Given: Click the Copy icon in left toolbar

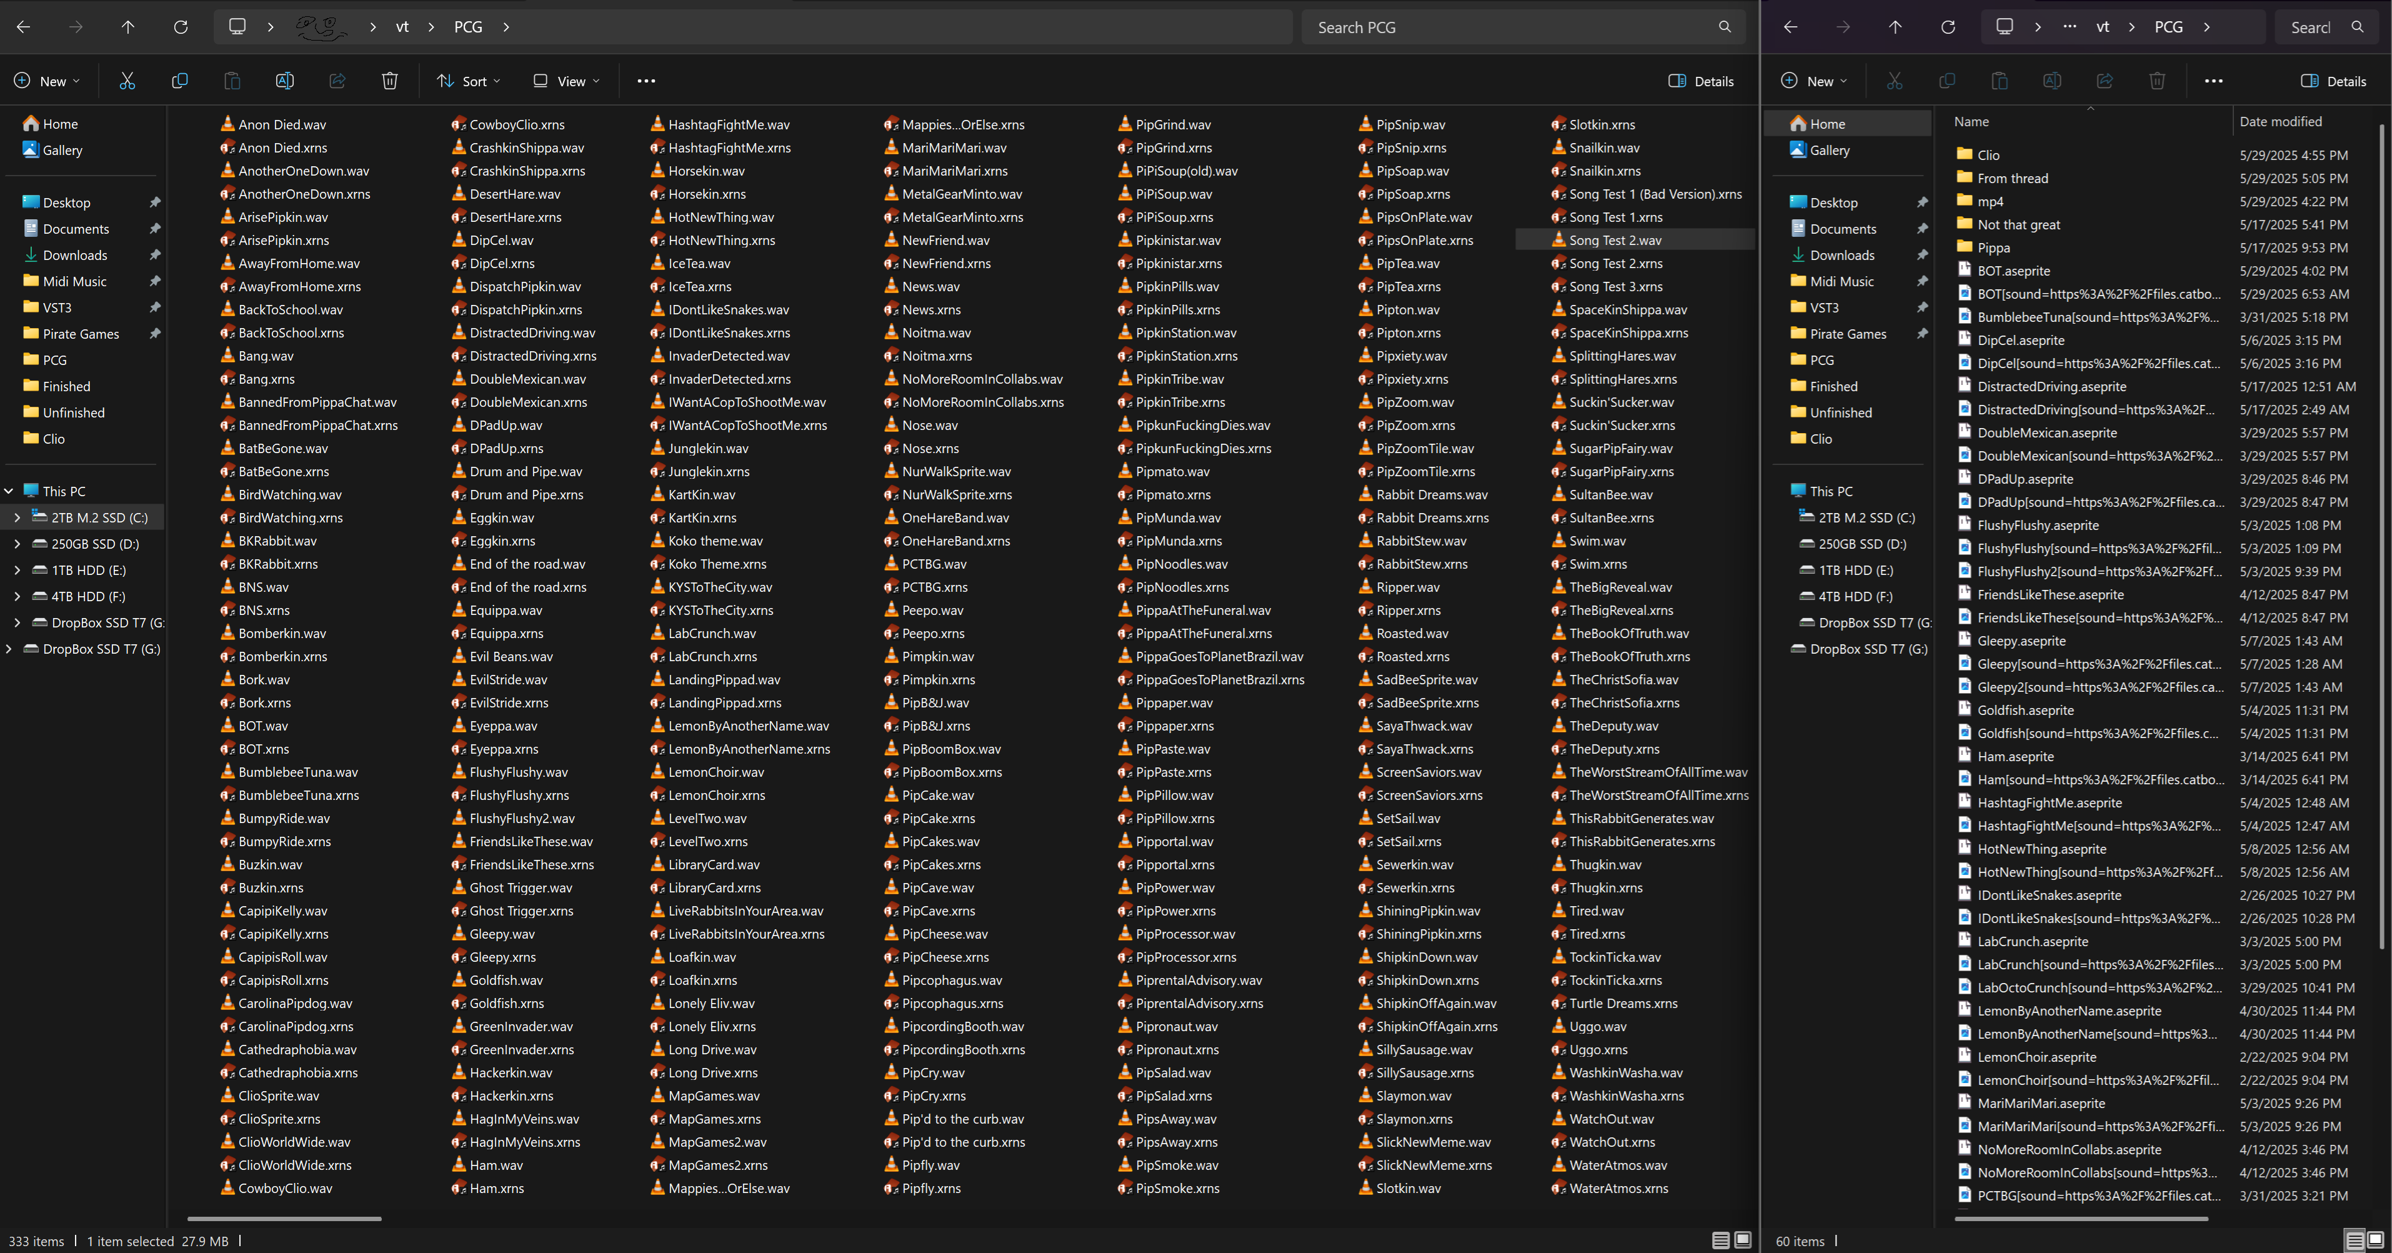Looking at the screenshot, I should (x=179, y=81).
